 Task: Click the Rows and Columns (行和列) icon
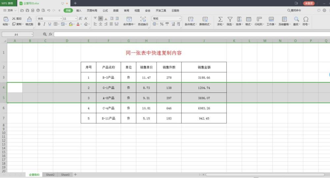click(259, 19)
